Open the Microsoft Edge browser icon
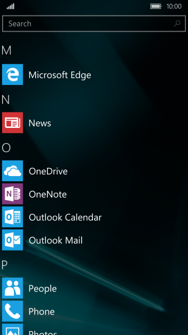 click(12, 75)
